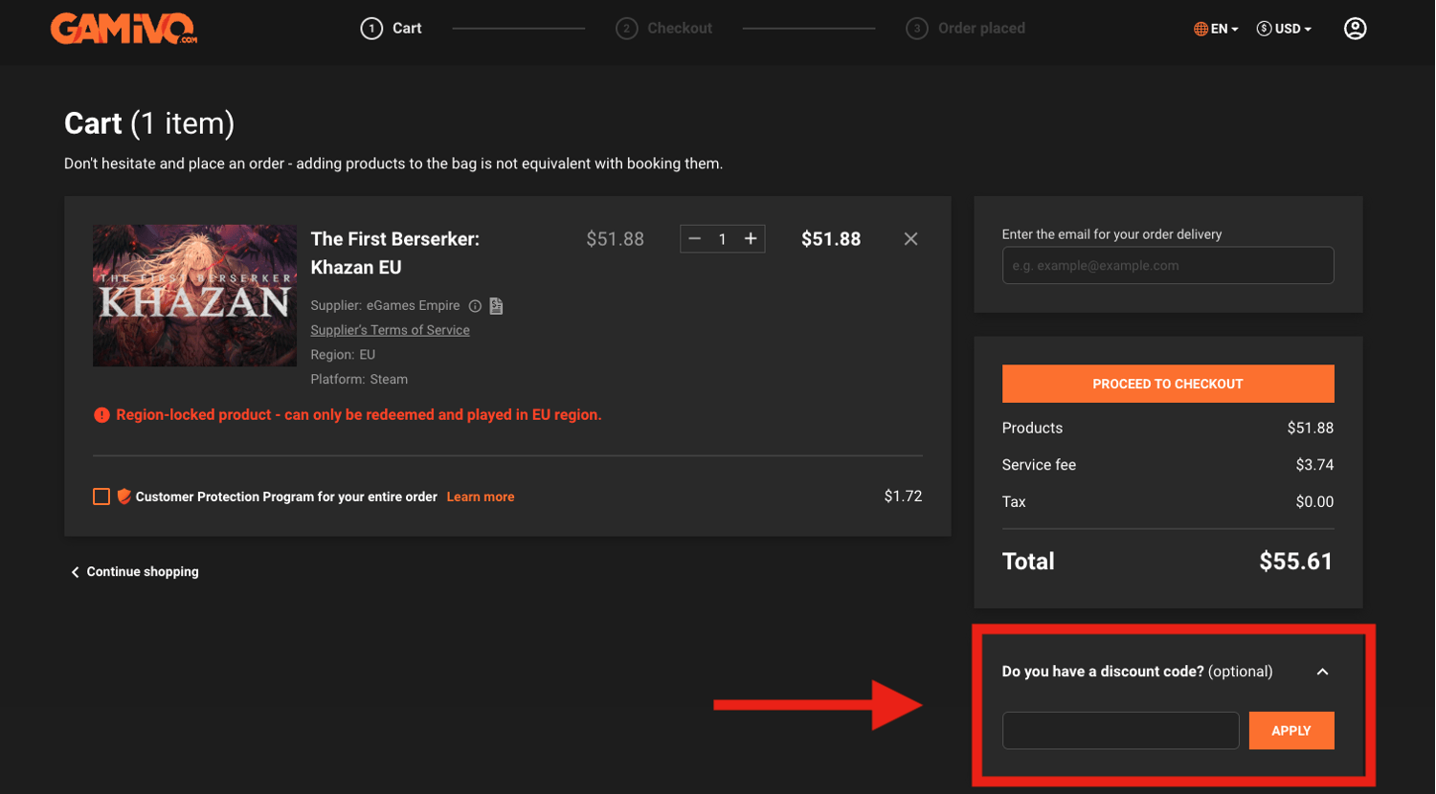Screen dimensions: 1436x794
Task: Decrease quantity with the minus button
Action: (695, 239)
